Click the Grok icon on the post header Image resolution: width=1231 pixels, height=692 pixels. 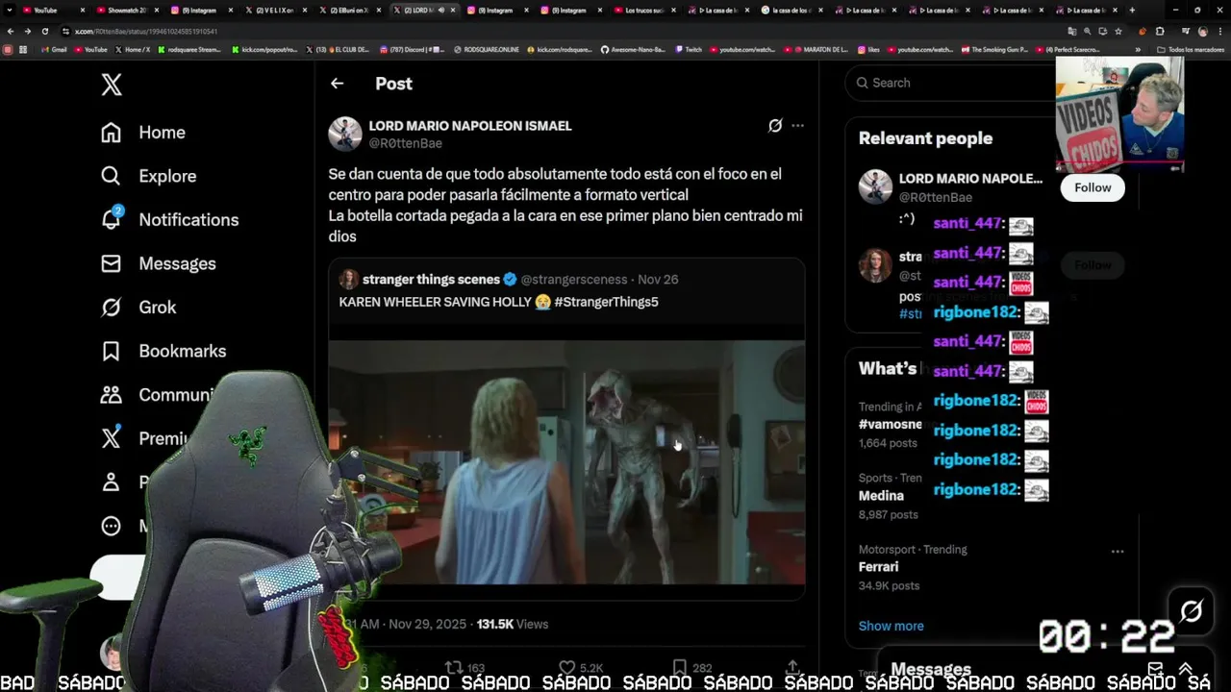[775, 126]
